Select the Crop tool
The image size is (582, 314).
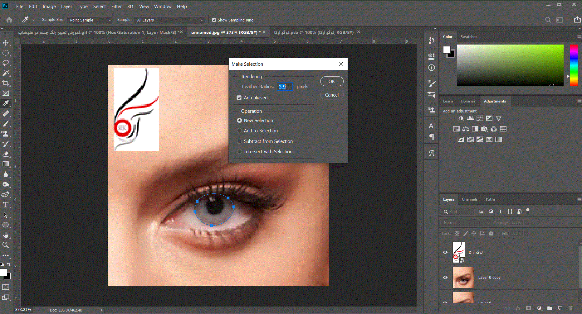point(6,83)
